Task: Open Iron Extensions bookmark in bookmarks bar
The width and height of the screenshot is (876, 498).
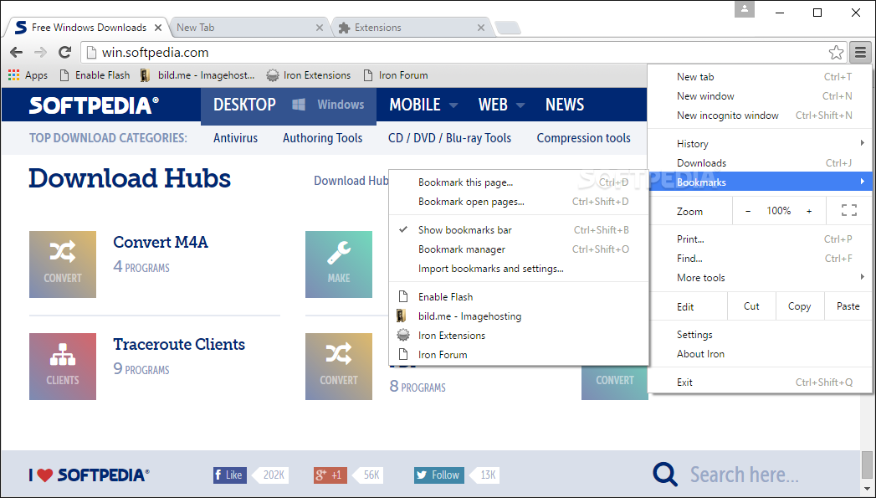Action: (x=309, y=75)
